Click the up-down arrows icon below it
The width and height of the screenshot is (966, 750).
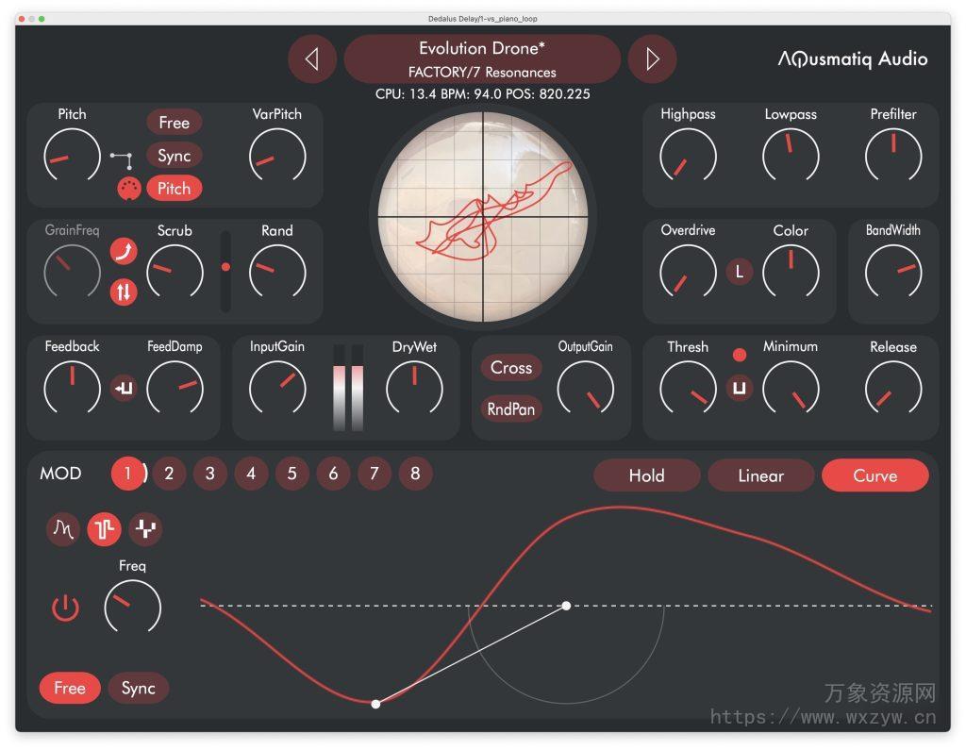pos(123,292)
